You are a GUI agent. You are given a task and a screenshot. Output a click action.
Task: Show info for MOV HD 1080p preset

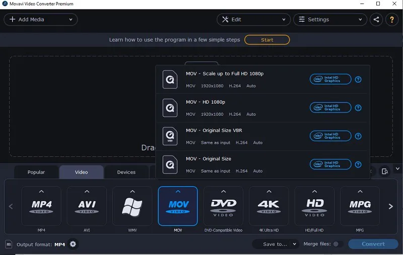point(358,108)
